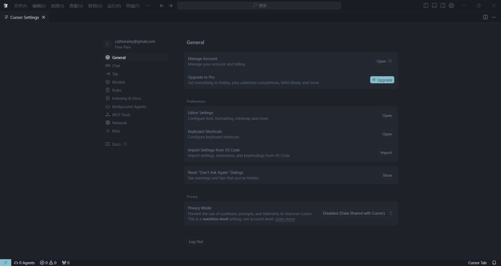Open Models settings section

point(136,82)
